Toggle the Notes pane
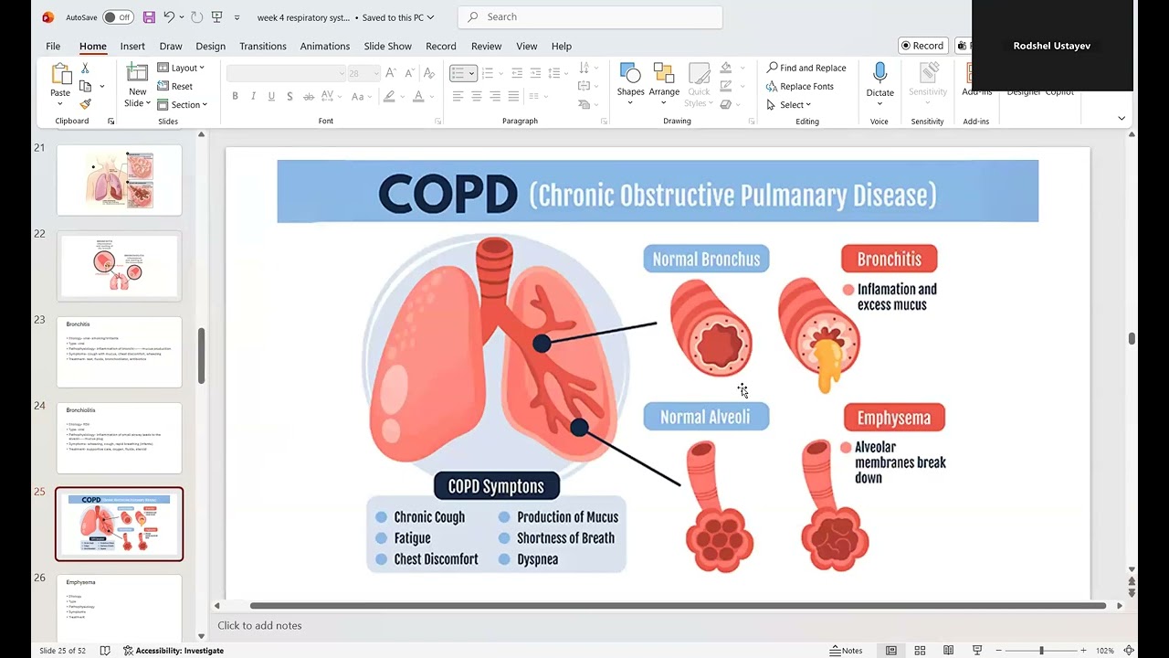This screenshot has width=1169, height=658. click(846, 651)
